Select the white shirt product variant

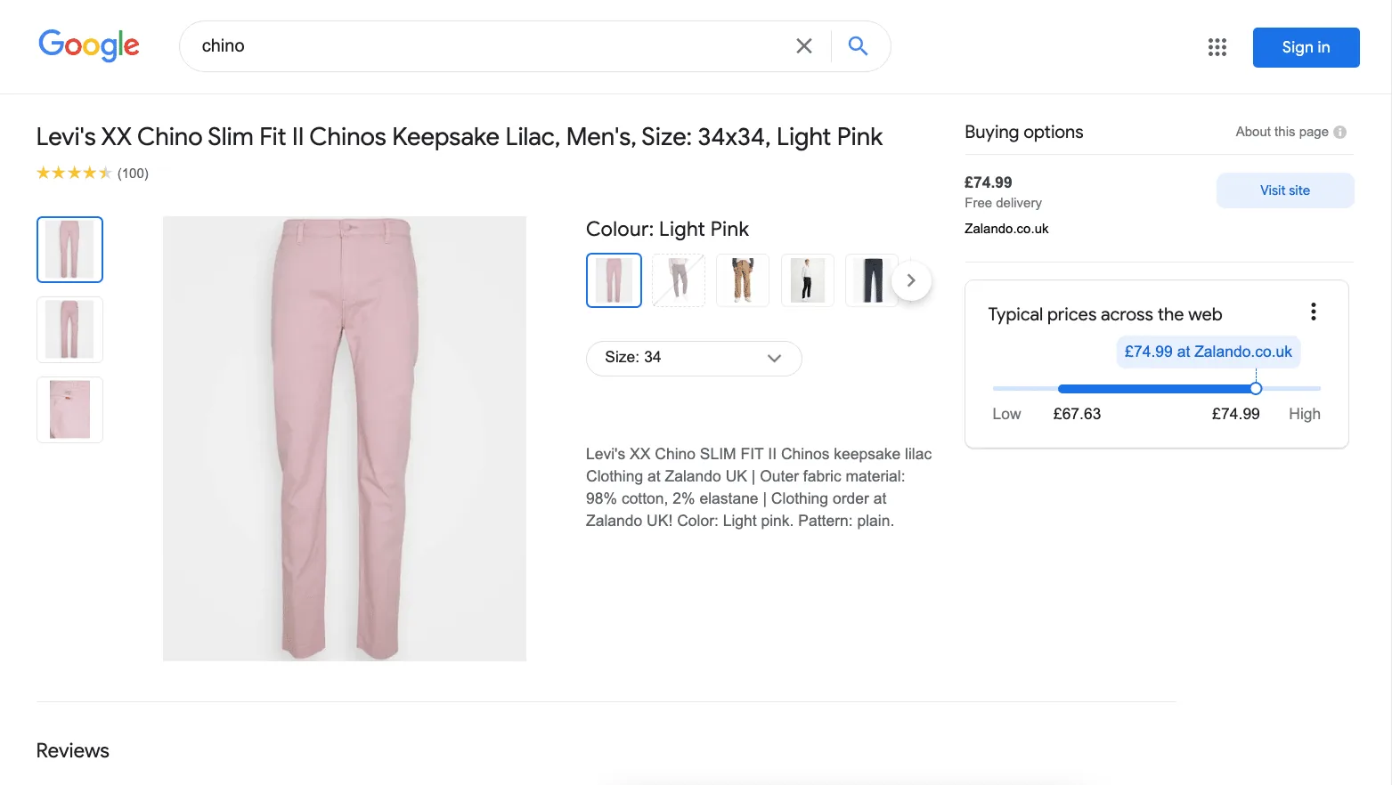(807, 279)
